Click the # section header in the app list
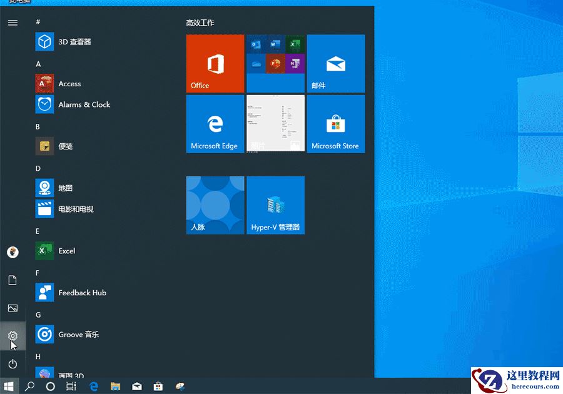 point(38,22)
